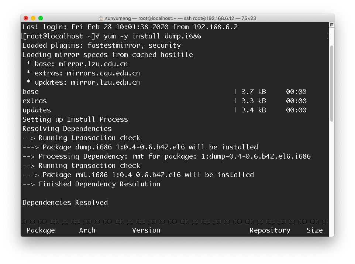355x264 pixels.
Task: Click 'Resolving Dependencies' line
Action: 67,129
